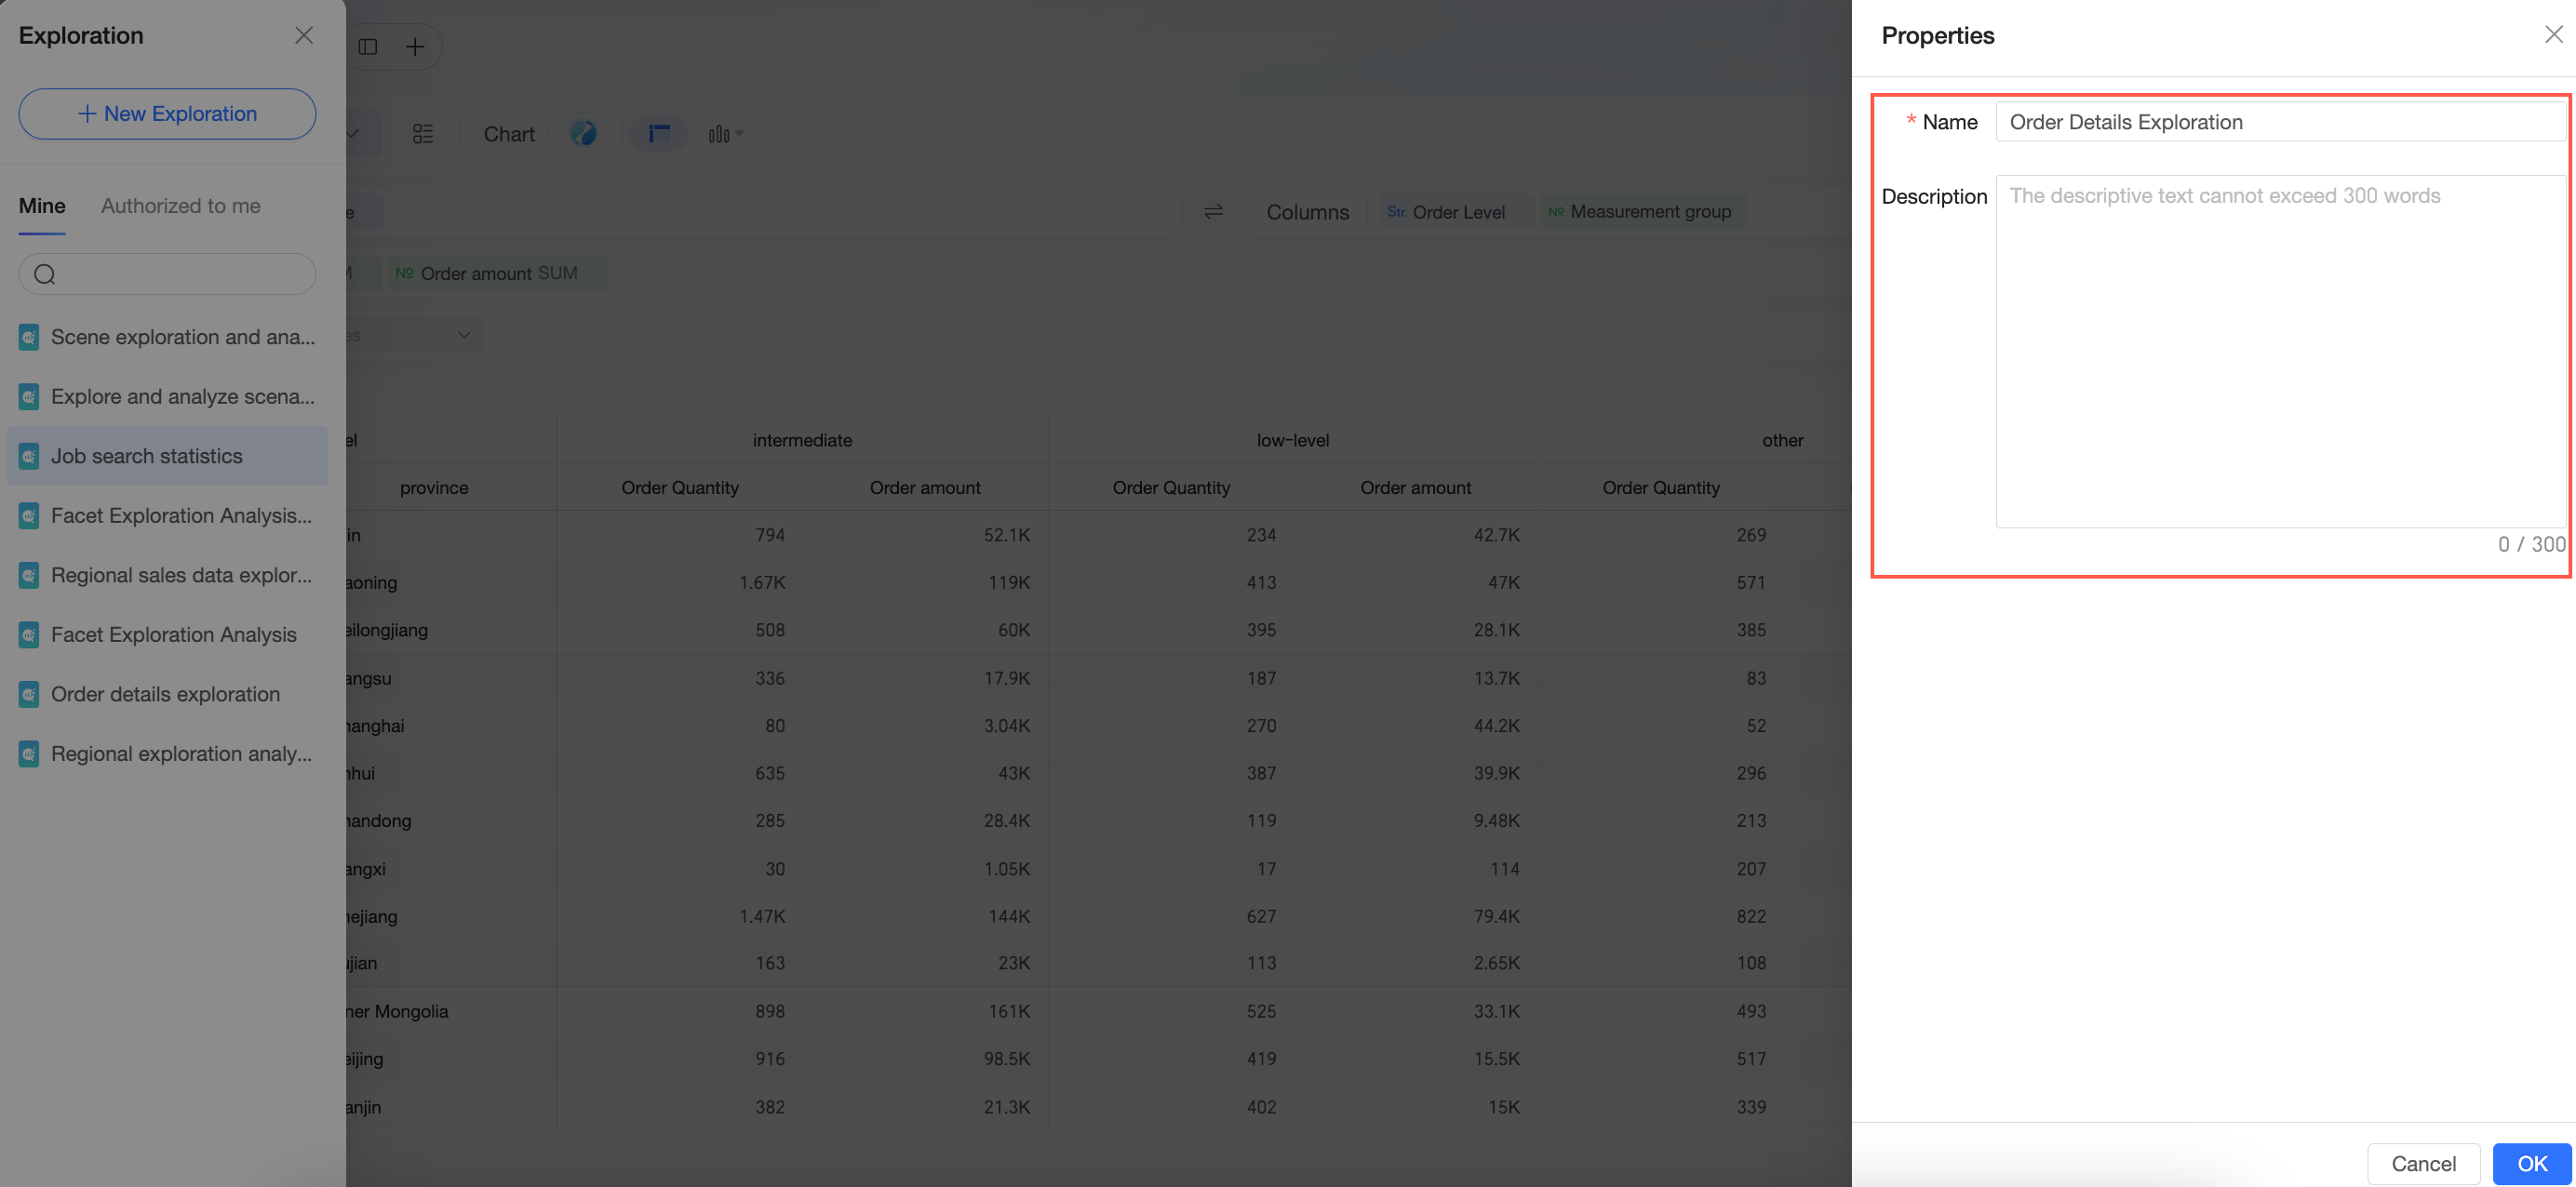Close the Exploration sidebar
This screenshot has width=2576, height=1187.
tap(304, 35)
